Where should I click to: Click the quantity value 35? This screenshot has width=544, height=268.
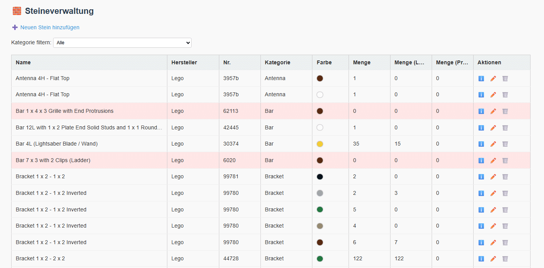pyautogui.click(x=356, y=144)
